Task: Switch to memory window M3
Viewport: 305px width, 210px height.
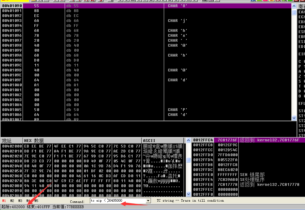Action: (x=20, y=201)
